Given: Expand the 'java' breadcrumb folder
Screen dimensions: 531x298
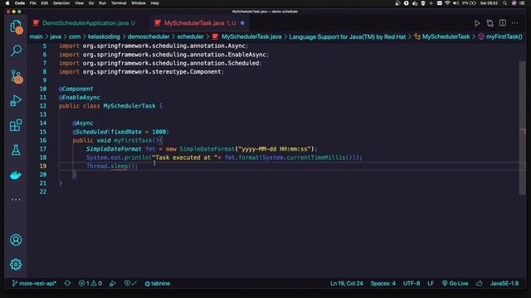Looking at the screenshot, I should [x=56, y=36].
